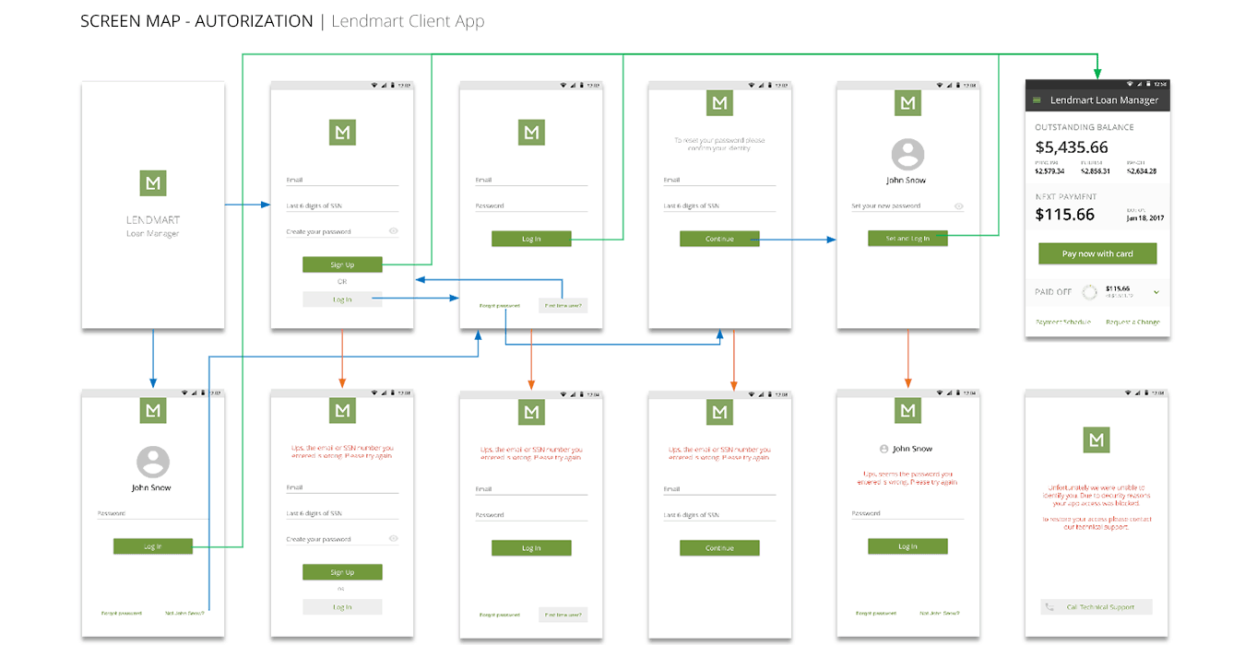Focus the Password field under the wrong-password error
This screenshot has width=1245, height=645.
tap(907, 514)
